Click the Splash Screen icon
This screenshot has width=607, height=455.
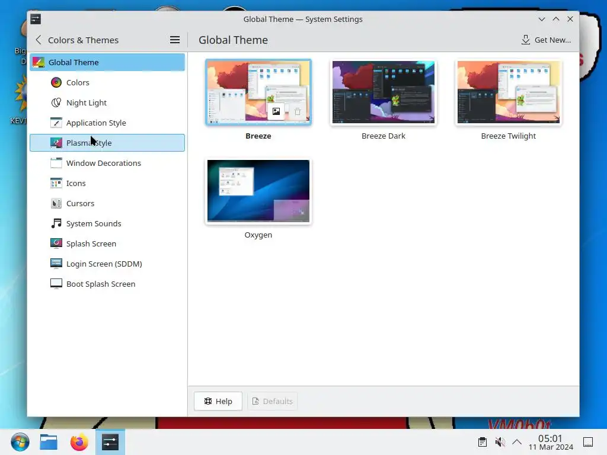pos(56,243)
